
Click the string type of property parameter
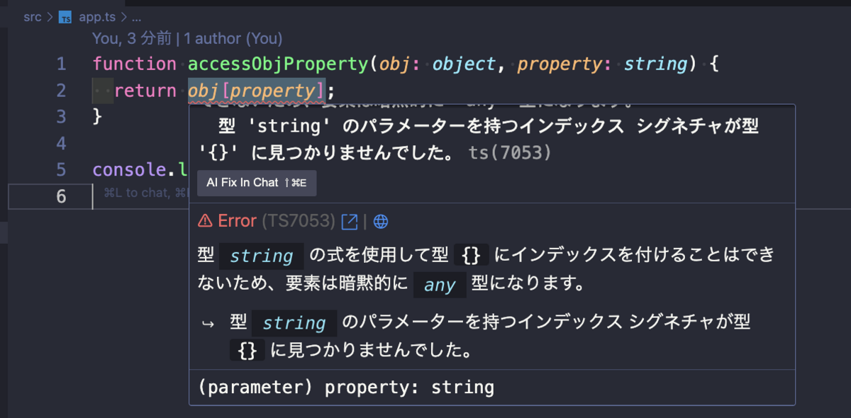pos(656,64)
